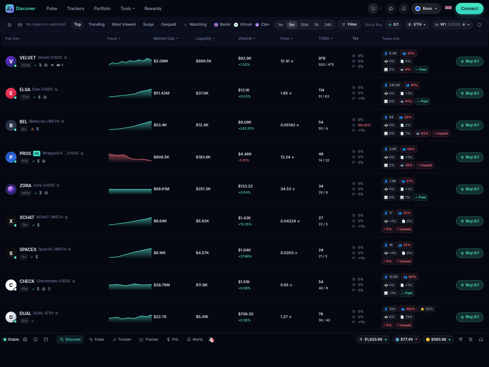Open Portfolio page
This screenshot has height=367, width=489.
coord(102,9)
